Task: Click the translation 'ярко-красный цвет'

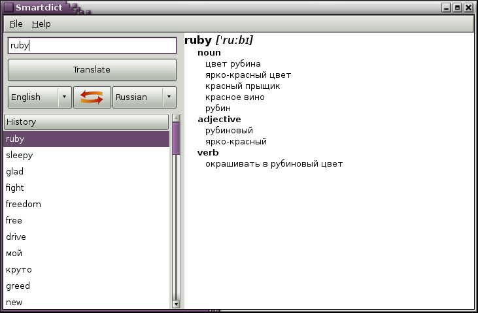Action: [248, 75]
